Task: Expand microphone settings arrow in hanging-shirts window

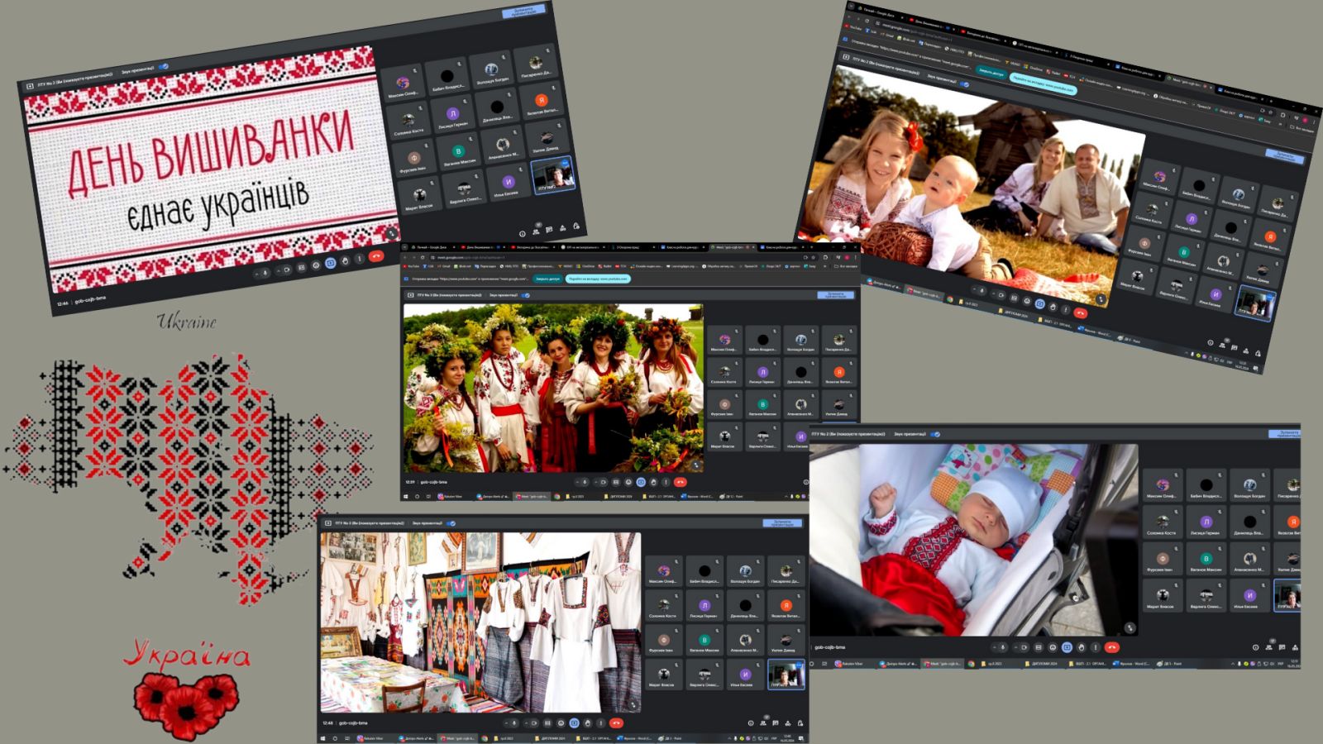Action: [504, 723]
